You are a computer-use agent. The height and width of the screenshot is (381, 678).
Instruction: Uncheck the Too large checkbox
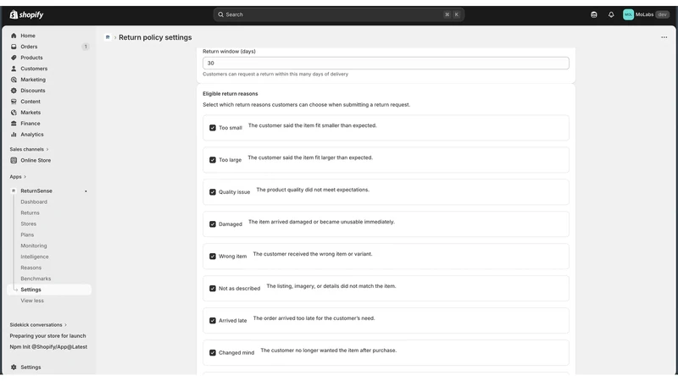[x=213, y=160]
